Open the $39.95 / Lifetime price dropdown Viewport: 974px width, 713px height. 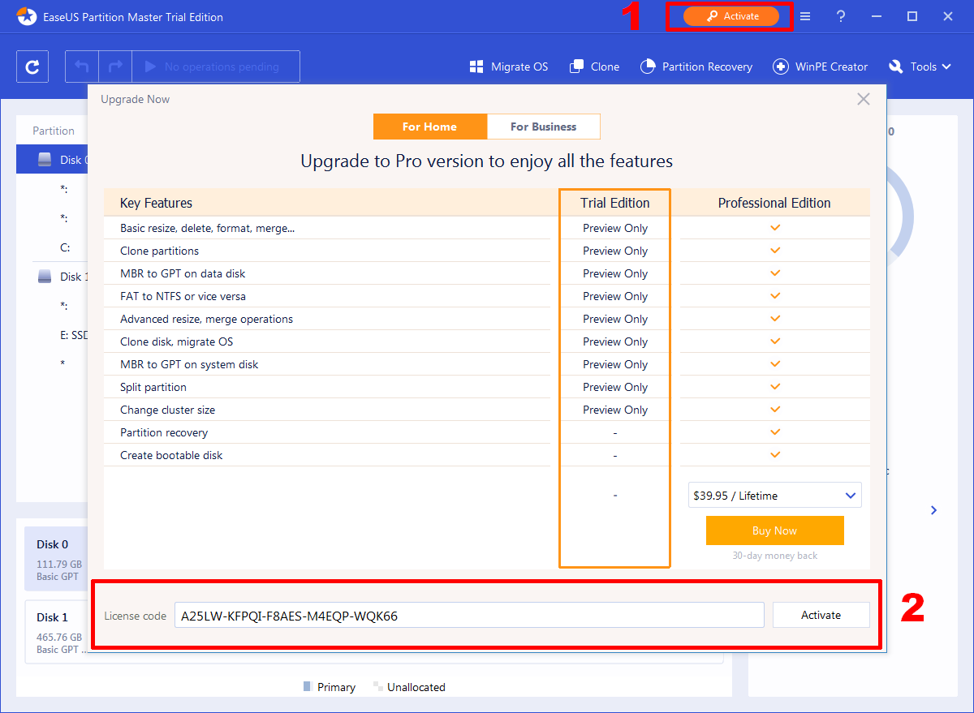[775, 496]
